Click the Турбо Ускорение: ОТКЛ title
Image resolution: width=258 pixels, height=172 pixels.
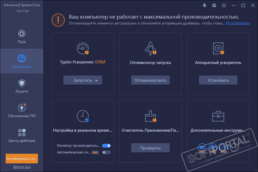[x=83, y=62]
